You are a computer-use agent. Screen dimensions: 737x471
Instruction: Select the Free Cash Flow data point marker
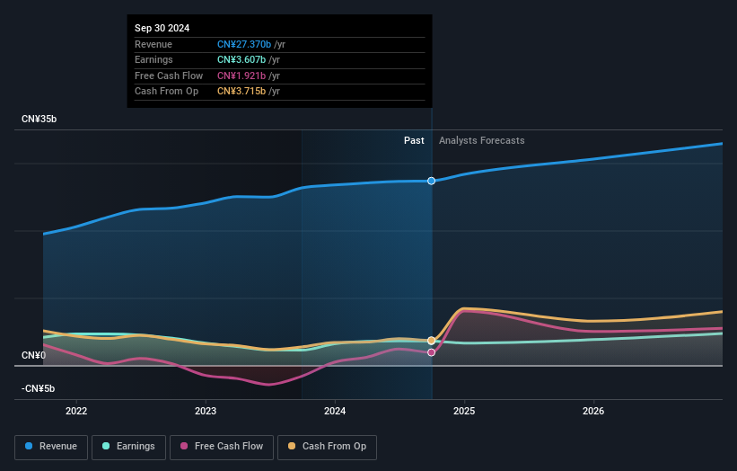point(431,352)
